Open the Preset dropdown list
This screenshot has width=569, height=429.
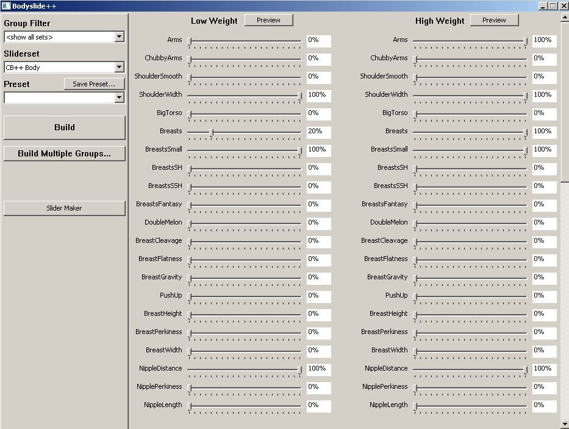[x=119, y=97]
